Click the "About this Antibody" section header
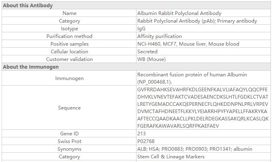The image size is (277, 162). 28,6
